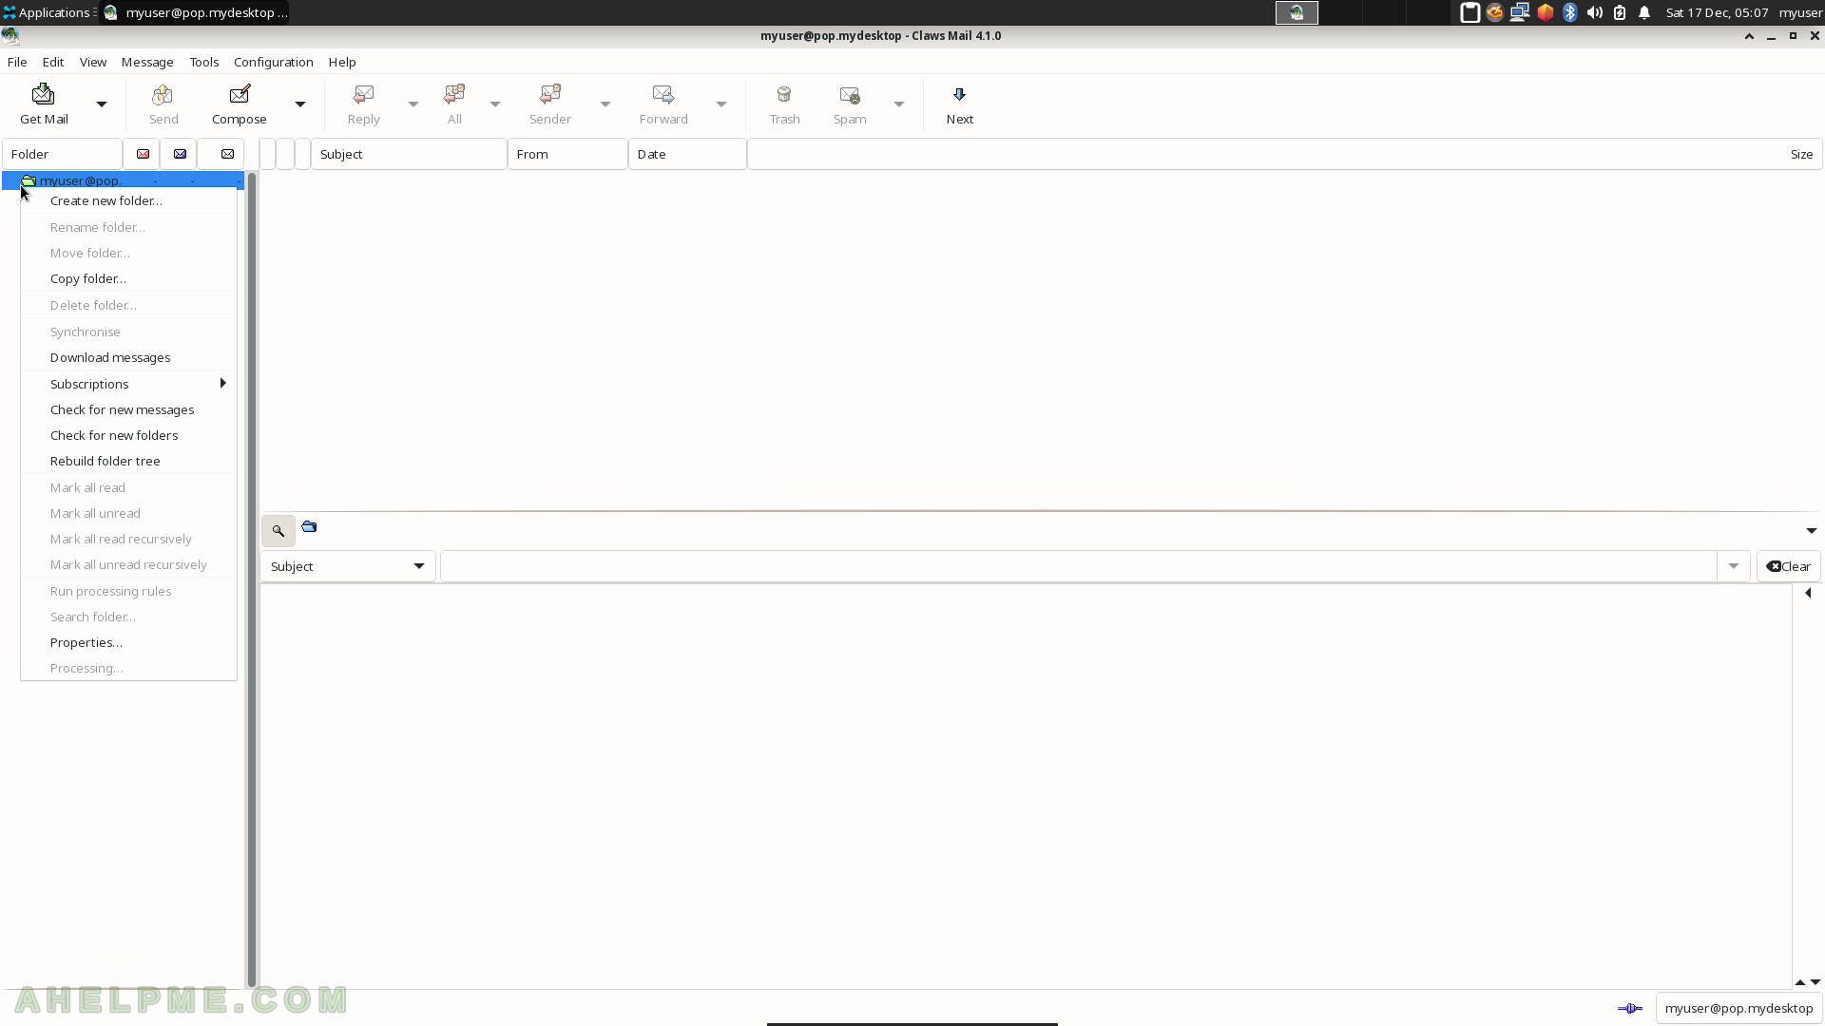The height and width of the screenshot is (1026, 1825).
Task: Click the folder list vertical scrollbar
Action: pos(252,579)
